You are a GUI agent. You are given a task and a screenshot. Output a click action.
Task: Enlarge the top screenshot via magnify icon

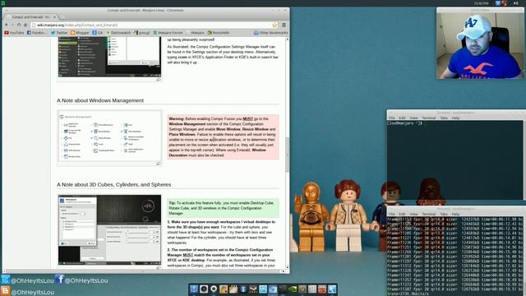[x=159, y=80]
